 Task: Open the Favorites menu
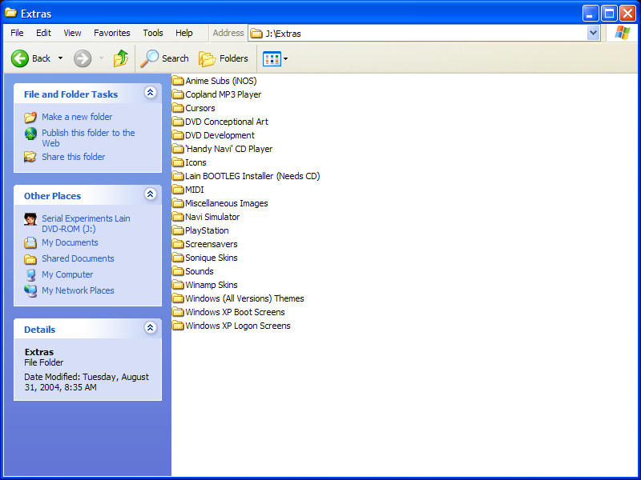coord(111,33)
